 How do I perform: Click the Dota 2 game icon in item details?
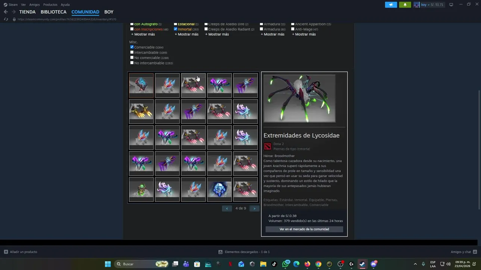pos(267,146)
